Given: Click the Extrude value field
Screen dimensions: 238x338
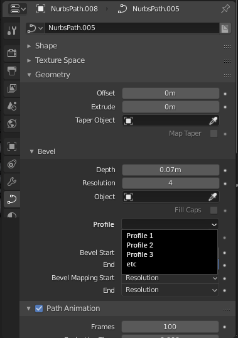Looking at the screenshot, I should tap(171, 107).
